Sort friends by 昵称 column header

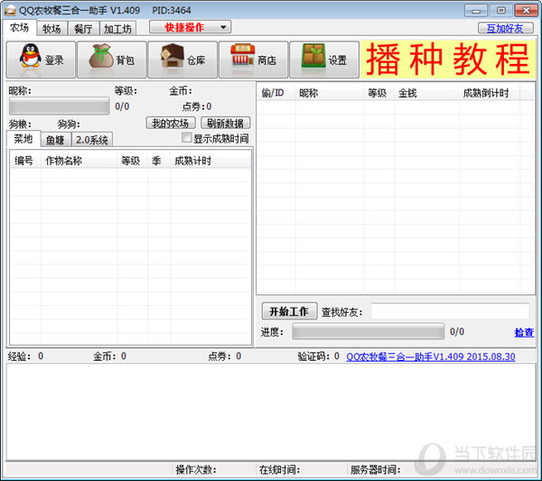point(330,93)
